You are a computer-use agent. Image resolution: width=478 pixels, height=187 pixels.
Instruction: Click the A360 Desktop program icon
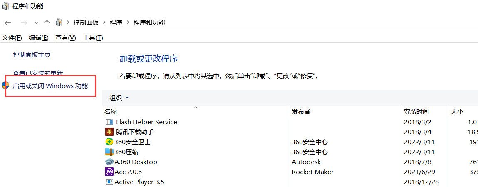point(109,162)
